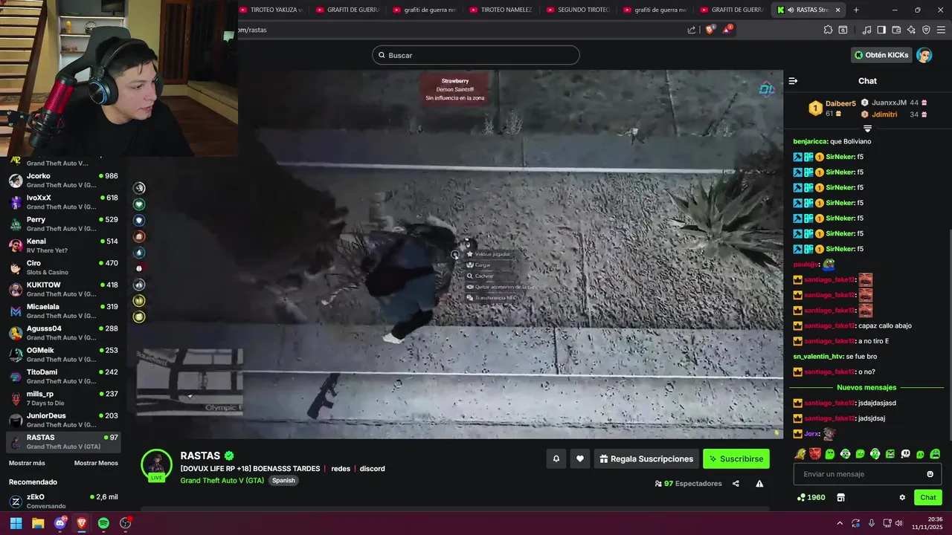Open the discord link in stream title
952x535 pixels.
pyautogui.click(x=373, y=469)
